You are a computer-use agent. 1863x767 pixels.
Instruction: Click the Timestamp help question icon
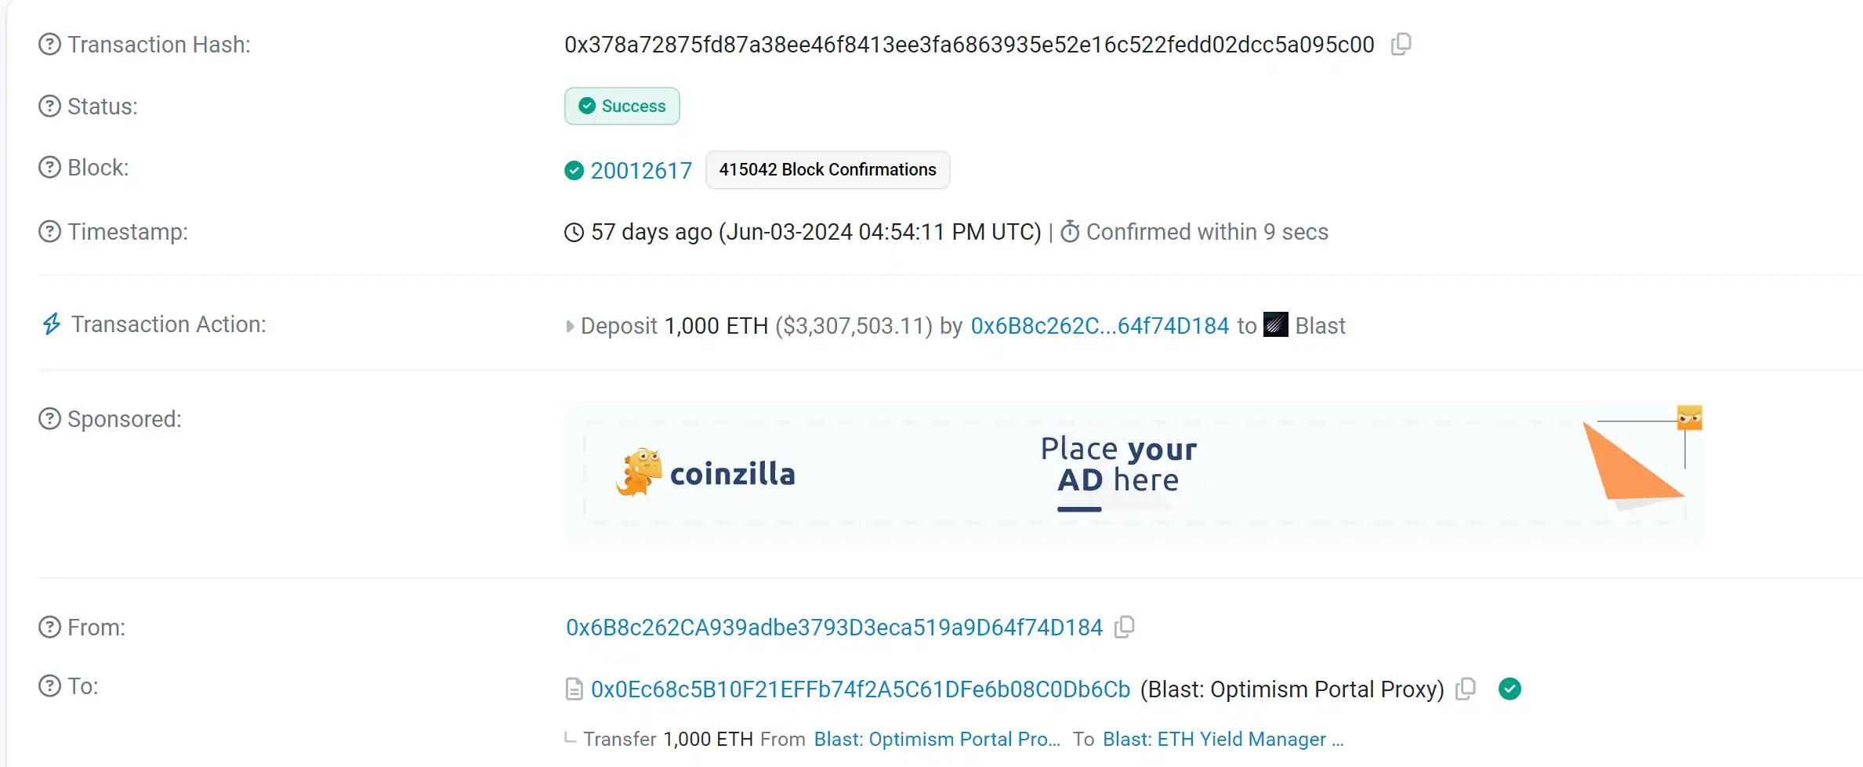pyautogui.click(x=49, y=232)
